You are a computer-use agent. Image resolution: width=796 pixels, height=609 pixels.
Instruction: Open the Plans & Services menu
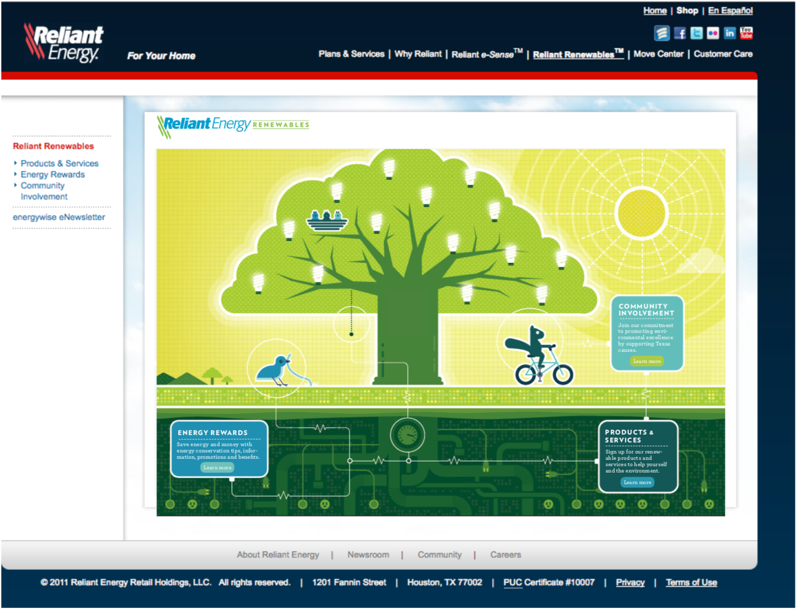pyautogui.click(x=351, y=54)
